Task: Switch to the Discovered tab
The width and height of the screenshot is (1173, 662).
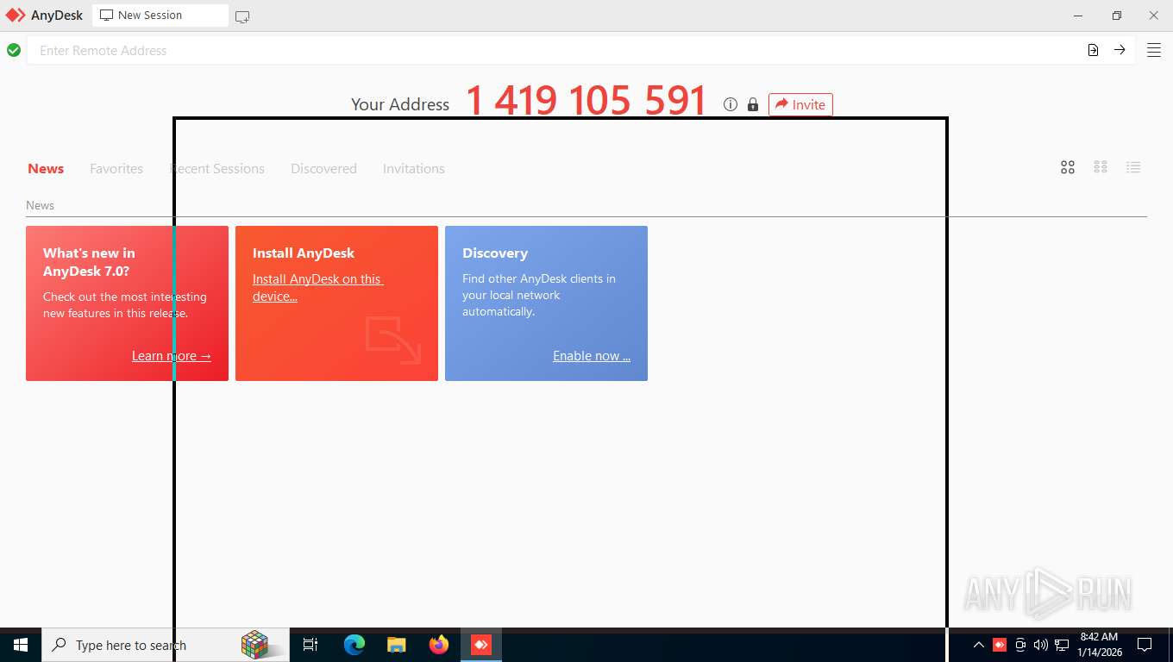Action: tap(323, 169)
